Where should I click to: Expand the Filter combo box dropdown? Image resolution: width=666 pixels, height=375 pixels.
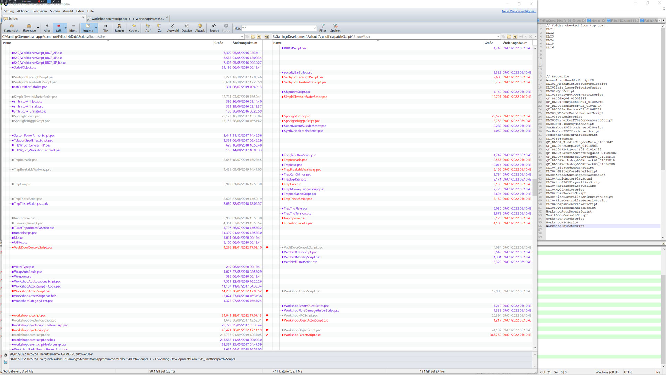[314, 28]
